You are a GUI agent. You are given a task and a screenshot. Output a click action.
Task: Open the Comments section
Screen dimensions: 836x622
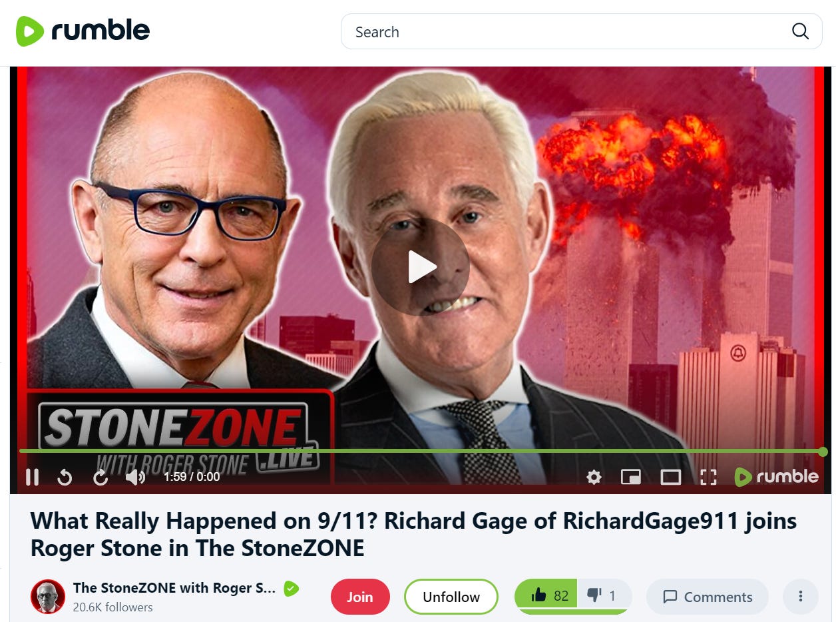(x=708, y=597)
